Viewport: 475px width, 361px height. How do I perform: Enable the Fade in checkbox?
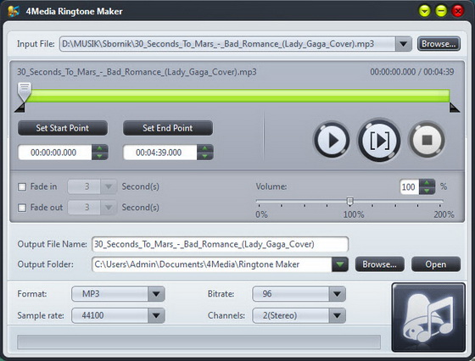[x=22, y=186]
